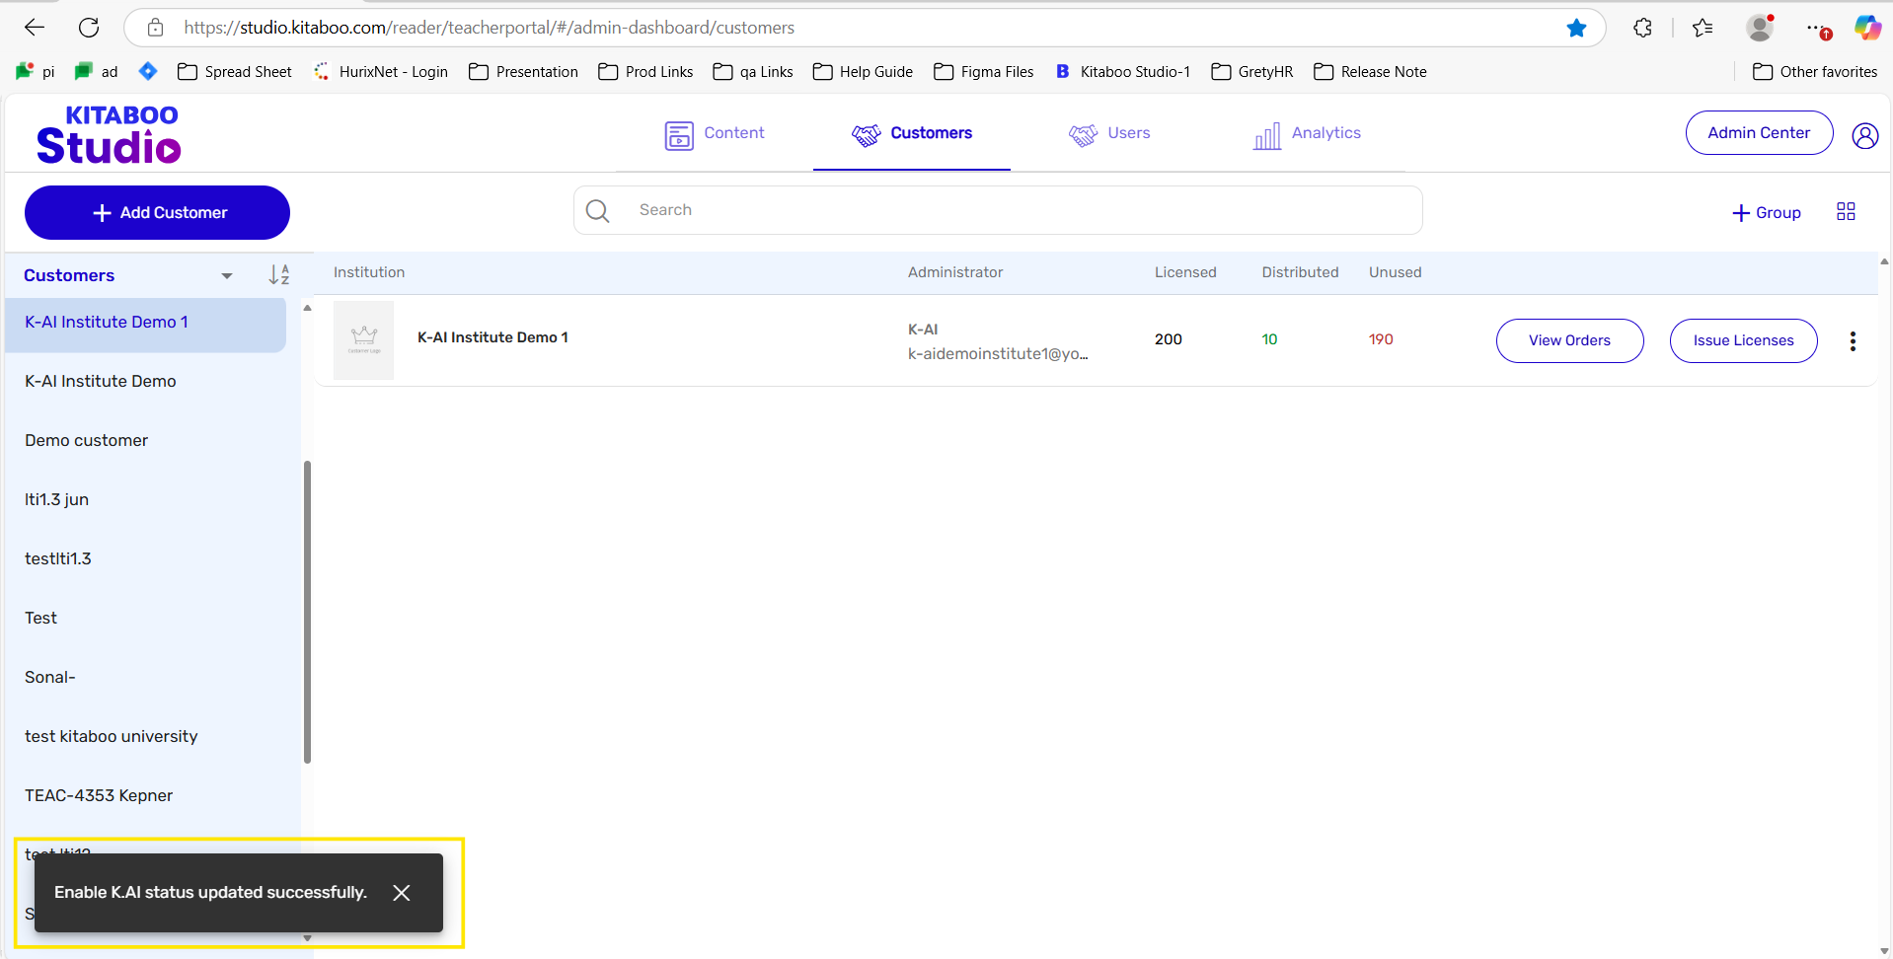Open HurixNet - Login bookmark

coord(381,72)
